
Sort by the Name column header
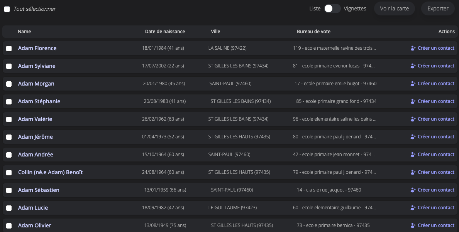[24, 32]
